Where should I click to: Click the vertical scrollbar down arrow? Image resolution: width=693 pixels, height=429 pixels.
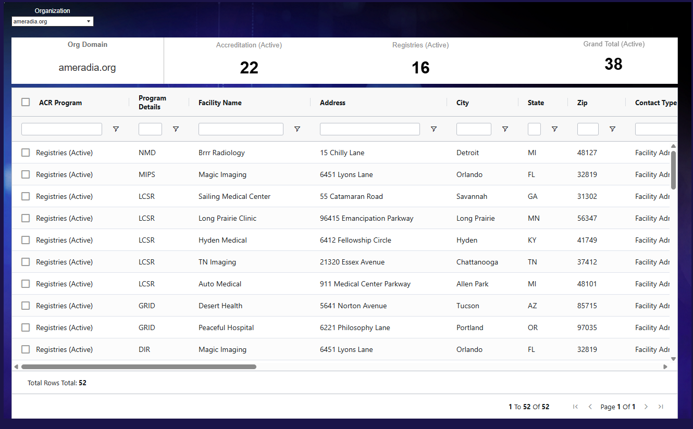673,359
